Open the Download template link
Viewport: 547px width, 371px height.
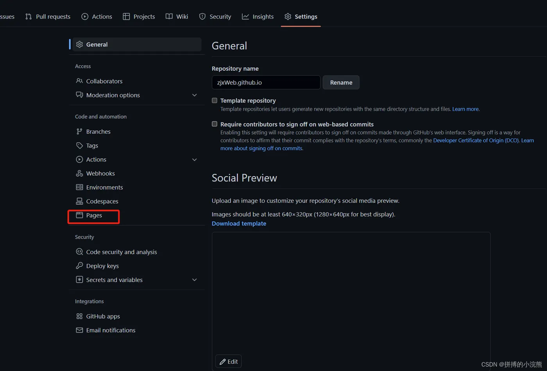pos(239,224)
